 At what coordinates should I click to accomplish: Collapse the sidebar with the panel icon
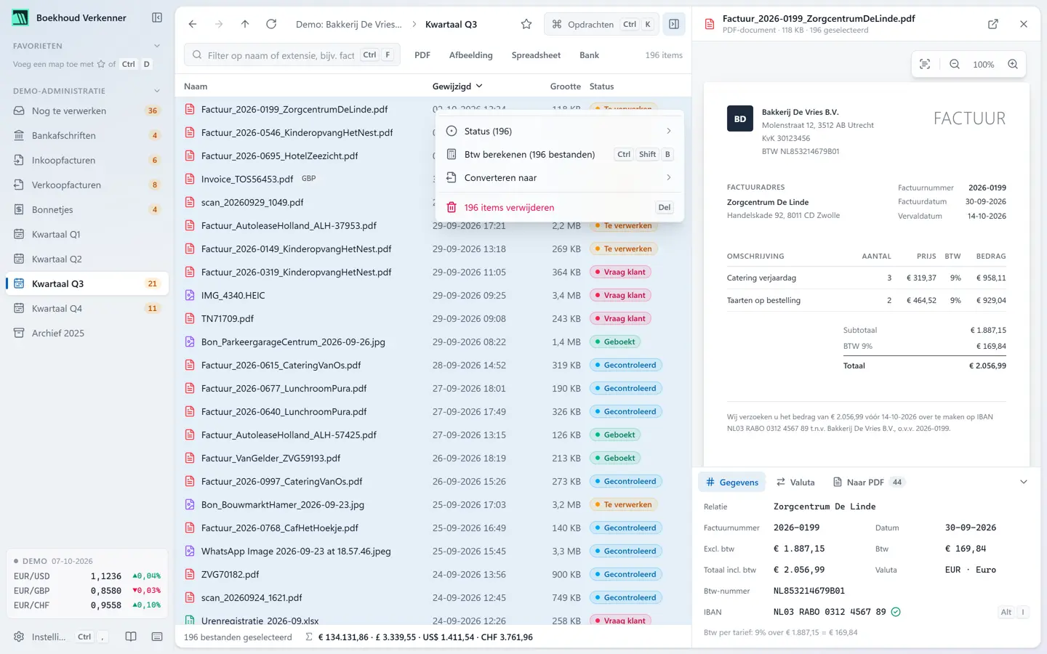157,17
